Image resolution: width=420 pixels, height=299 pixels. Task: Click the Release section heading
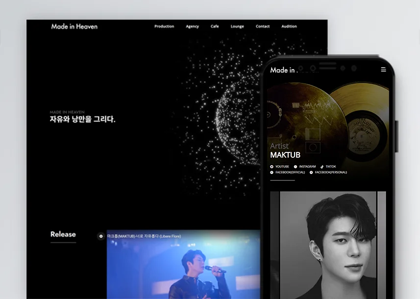(x=63, y=234)
